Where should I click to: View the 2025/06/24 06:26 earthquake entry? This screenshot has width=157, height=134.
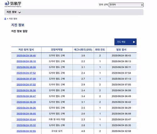(26, 108)
